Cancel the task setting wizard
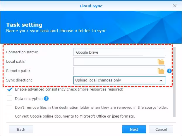This screenshot has width=182, height=136. coord(161,129)
